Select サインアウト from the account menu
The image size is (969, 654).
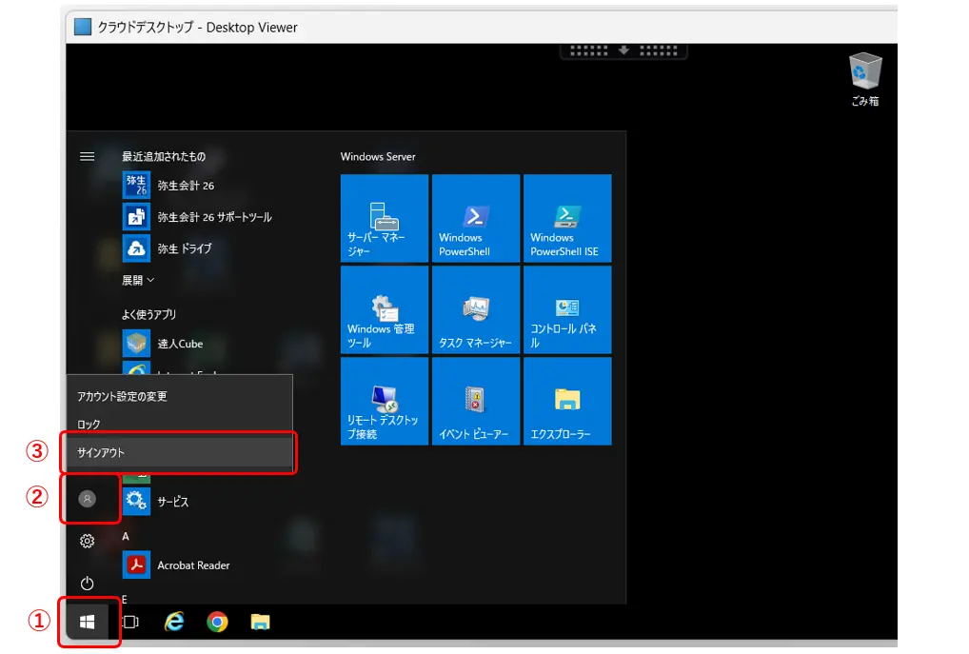178,453
